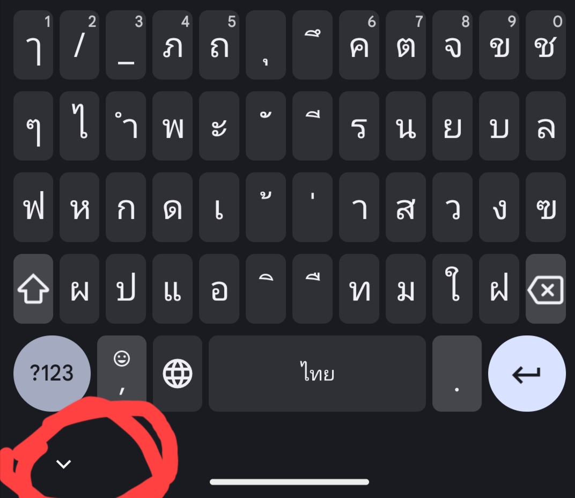The width and height of the screenshot is (575, 498).
Task: Tap the ช key labeled 0
Action: click(x=545, y=45)
